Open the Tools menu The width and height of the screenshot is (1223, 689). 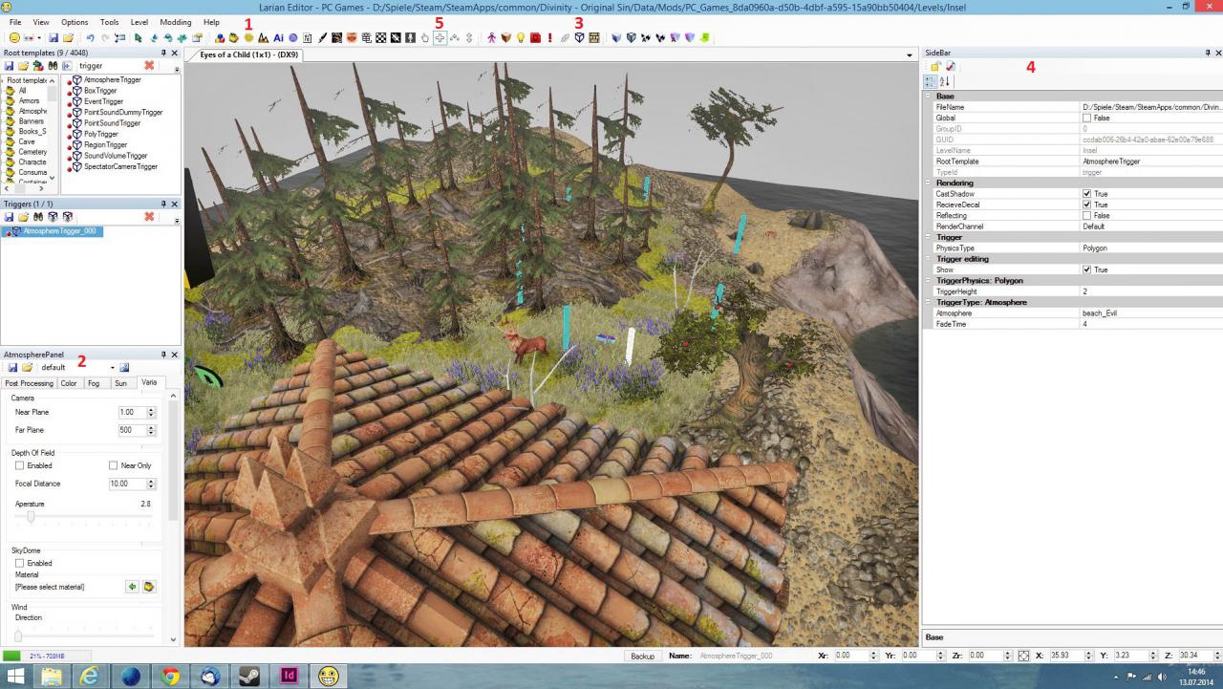point(110,22)
